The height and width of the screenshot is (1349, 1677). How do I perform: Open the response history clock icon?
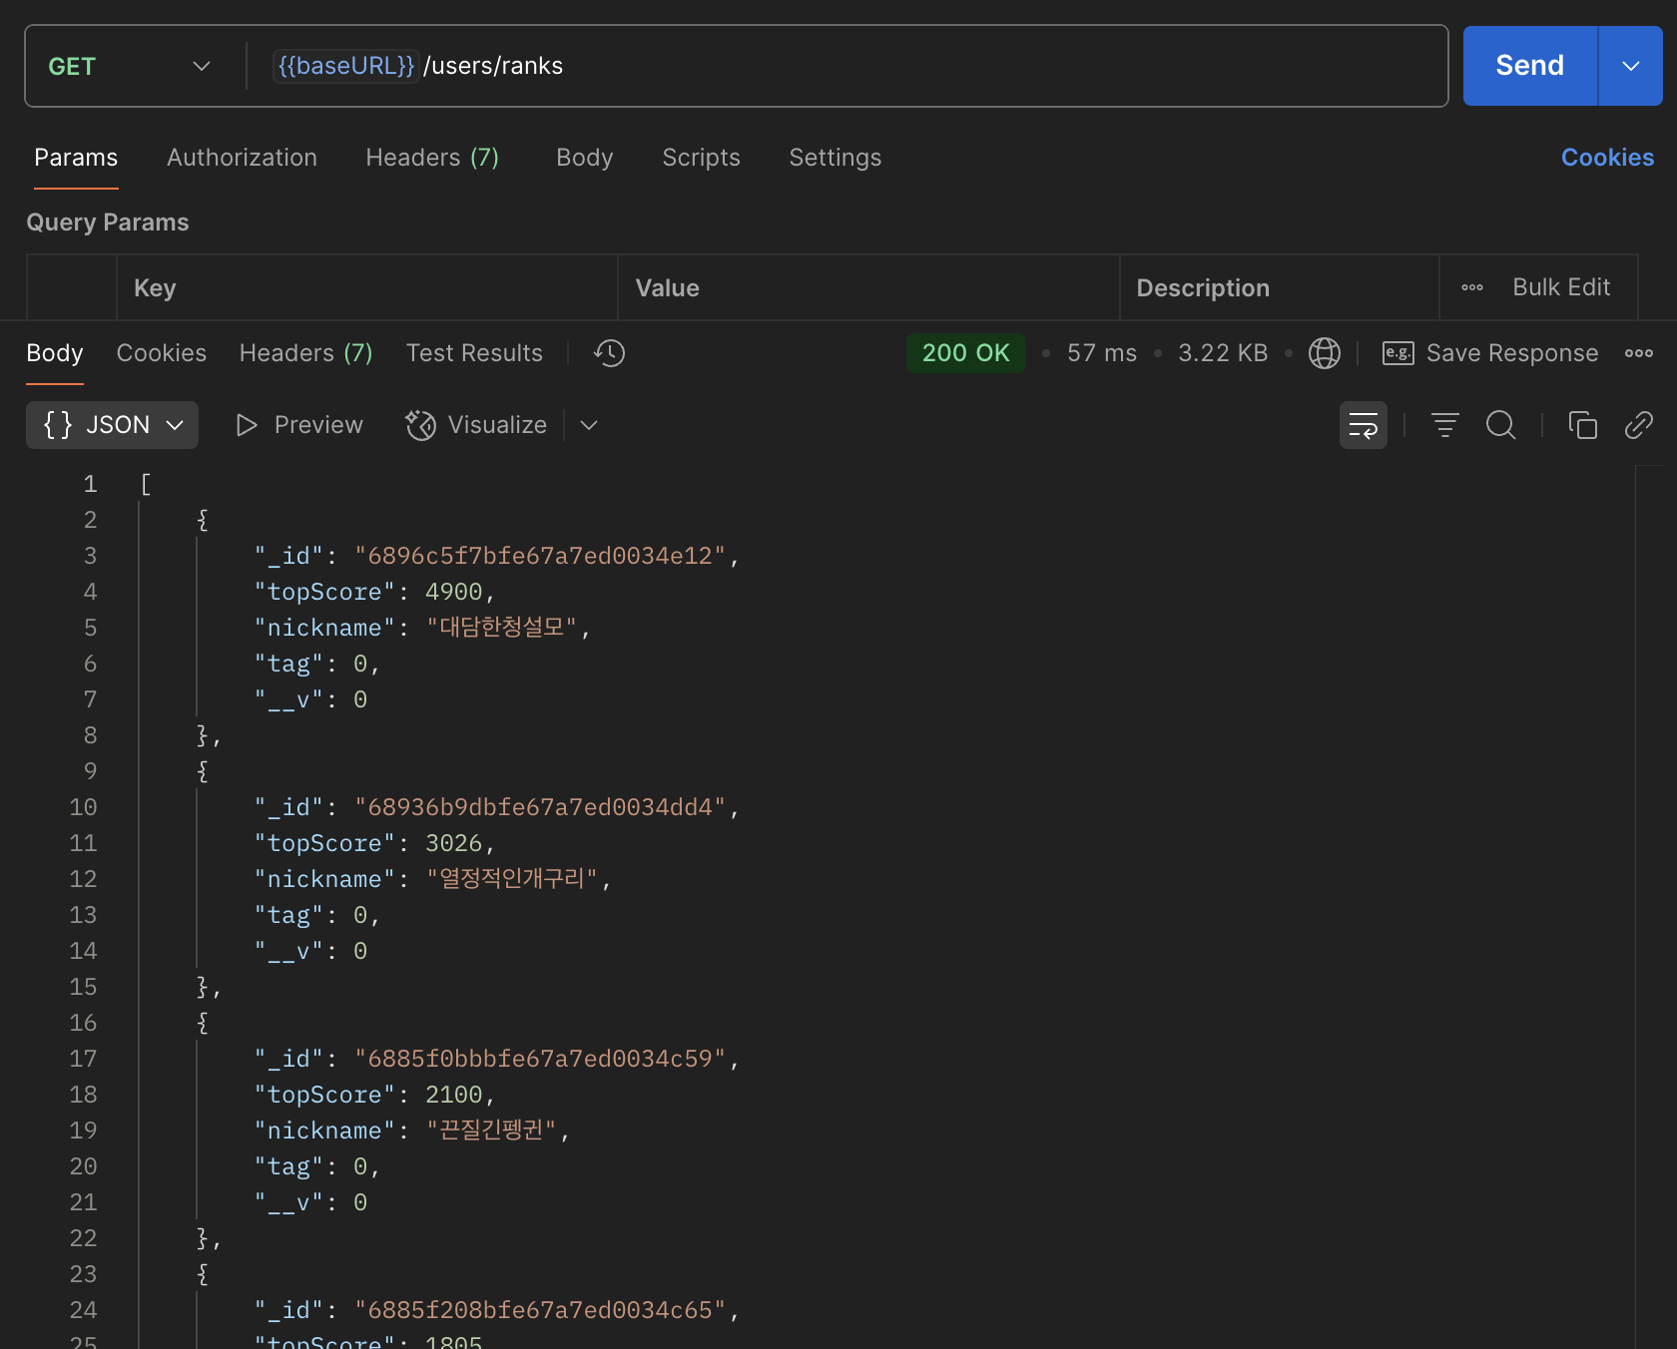click(x=609, y=353)
